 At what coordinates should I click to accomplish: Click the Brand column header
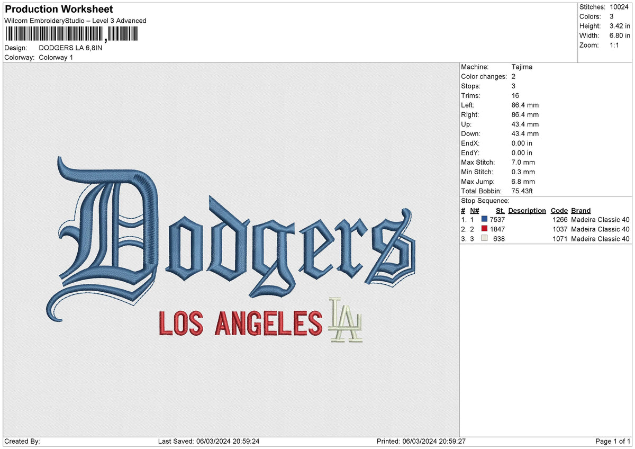(x=581, y=210)
